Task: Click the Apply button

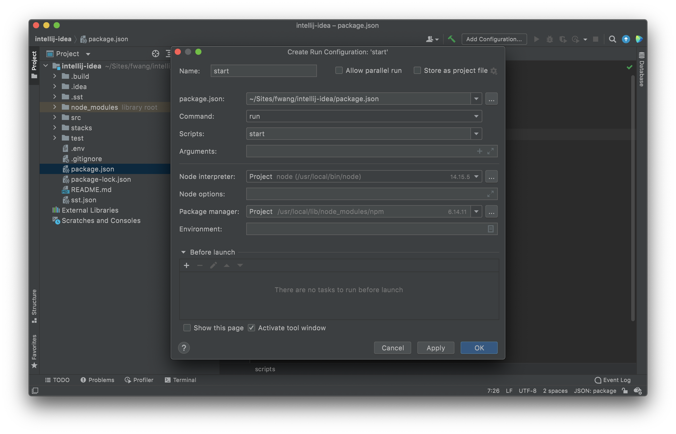Action: pos(435,348)
